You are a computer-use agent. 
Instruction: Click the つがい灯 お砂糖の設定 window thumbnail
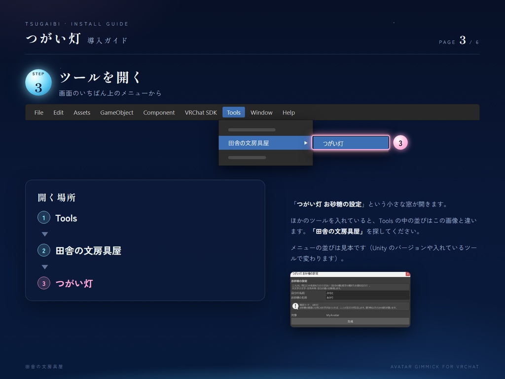[x=351, y=300]
